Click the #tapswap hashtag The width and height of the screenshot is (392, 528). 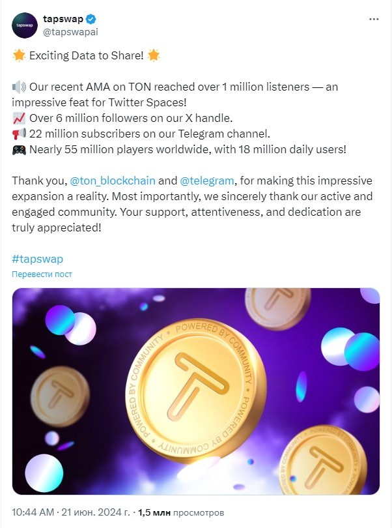(x=37, y=259)
